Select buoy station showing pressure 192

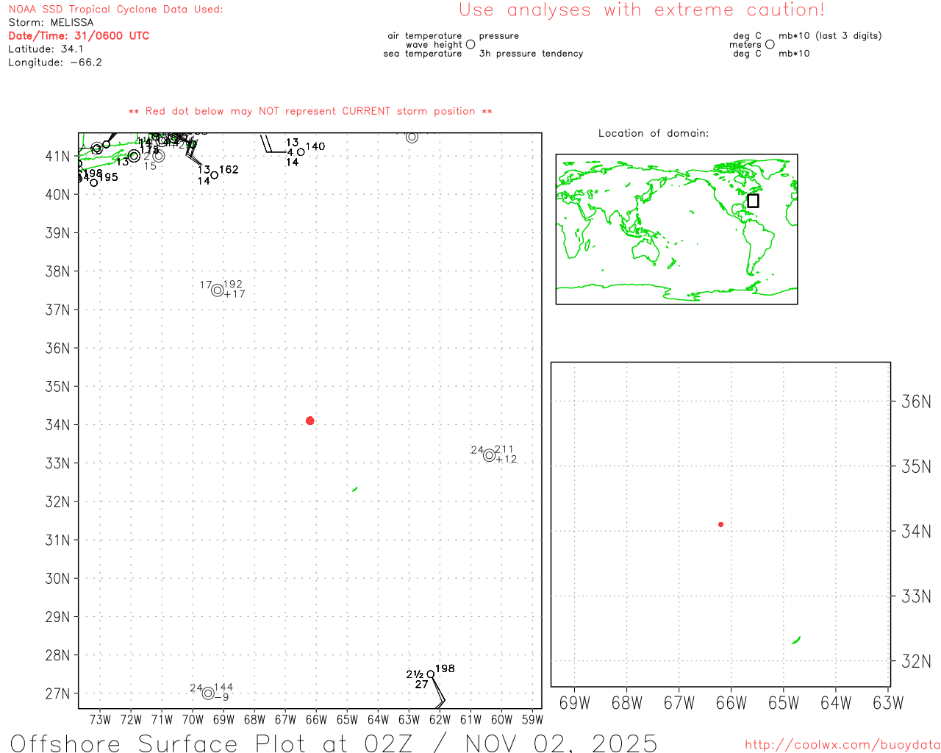pos(218,290)
